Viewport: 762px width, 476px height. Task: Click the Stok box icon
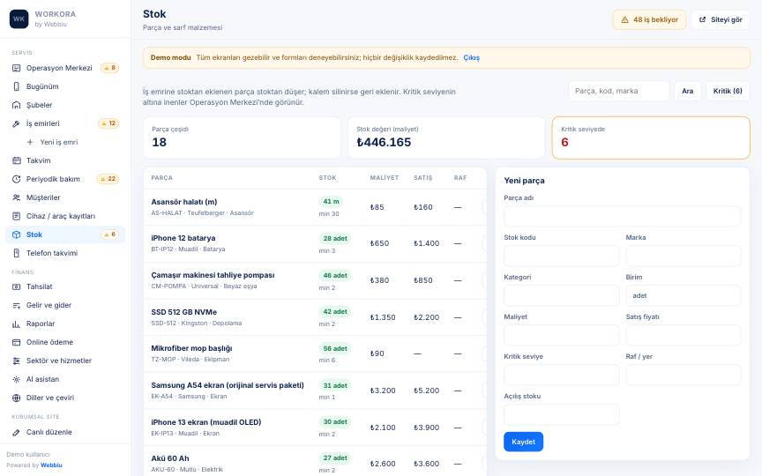point(16,234)
